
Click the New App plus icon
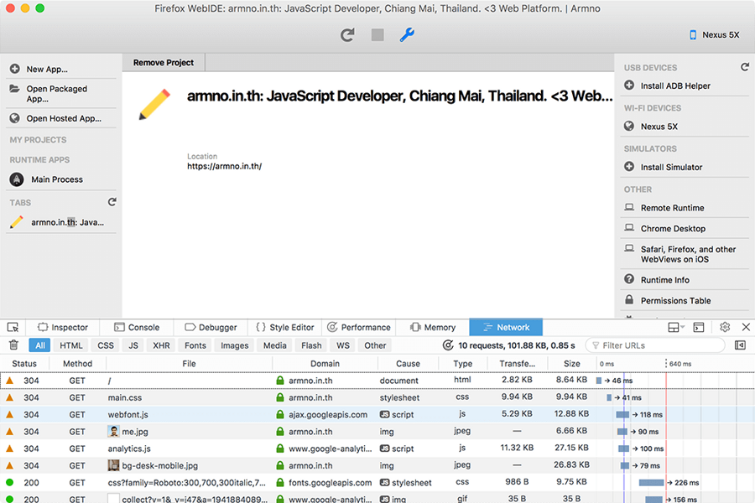pos(15,69)
